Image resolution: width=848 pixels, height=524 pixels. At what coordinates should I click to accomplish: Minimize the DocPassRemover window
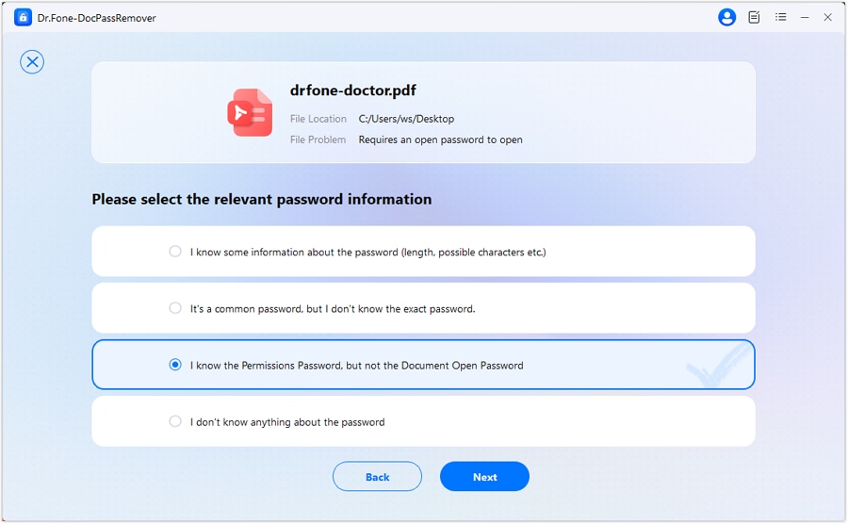pos(805,17)
